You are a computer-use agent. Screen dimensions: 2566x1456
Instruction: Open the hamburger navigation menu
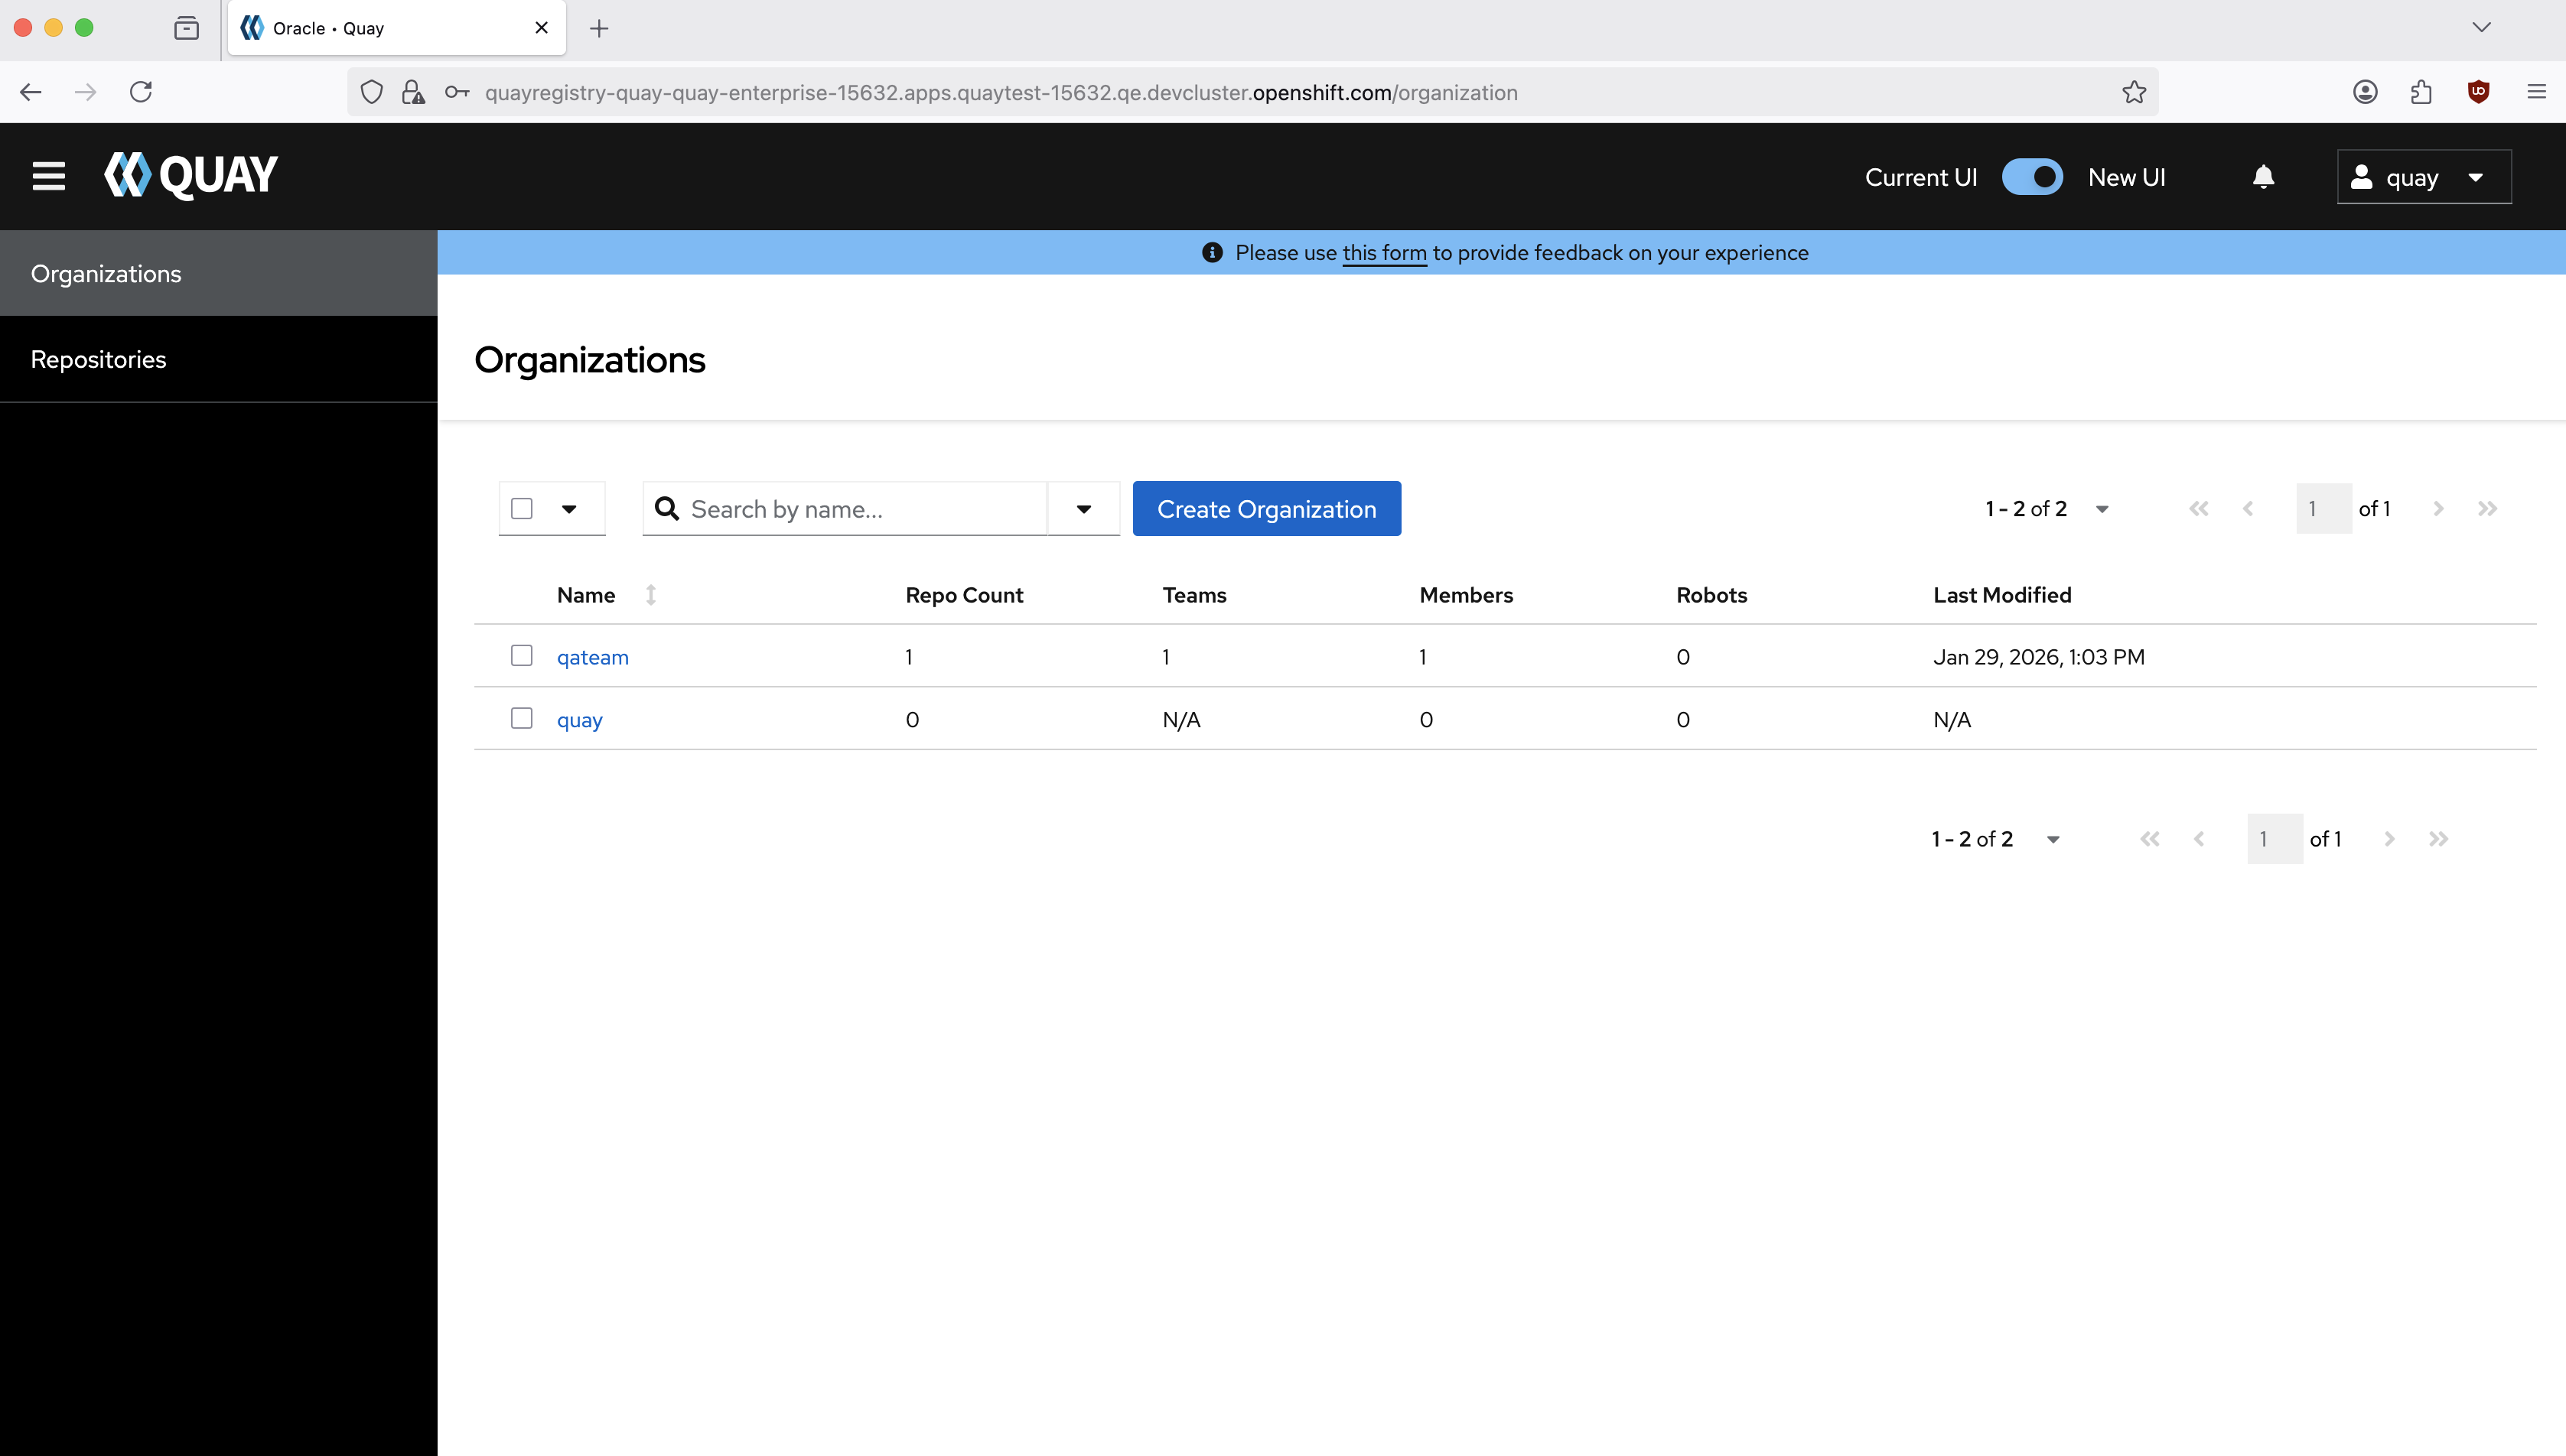[x=48, y=176]
